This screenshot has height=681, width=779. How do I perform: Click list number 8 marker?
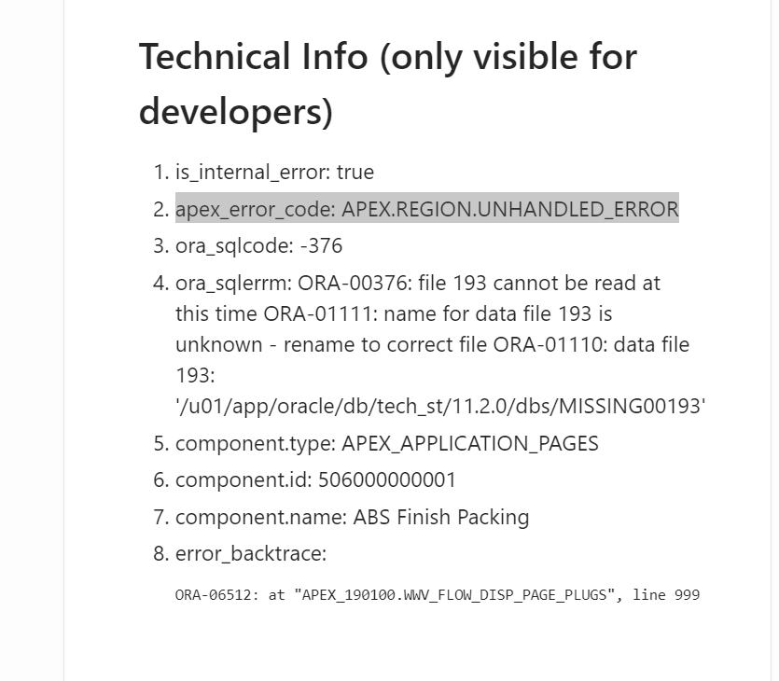161,553
